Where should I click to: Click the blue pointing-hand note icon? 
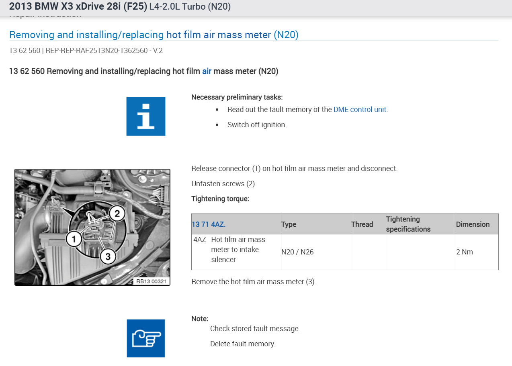[146, 338]
